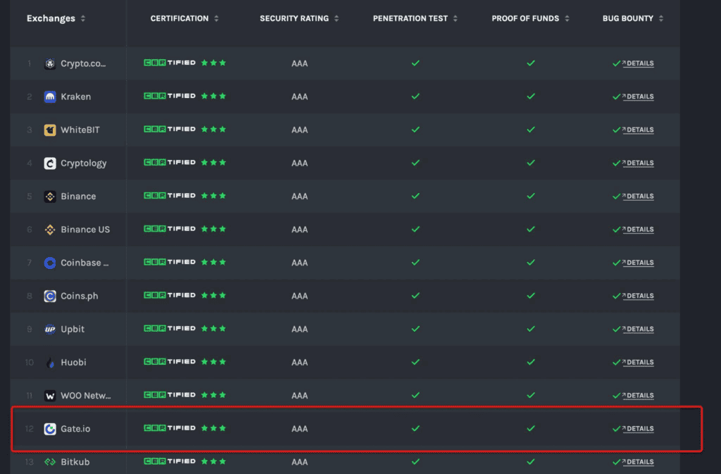Click the three-star rating in Coinbase row
The height and width of the screenshot is (474, 721).
pos(213,262)
